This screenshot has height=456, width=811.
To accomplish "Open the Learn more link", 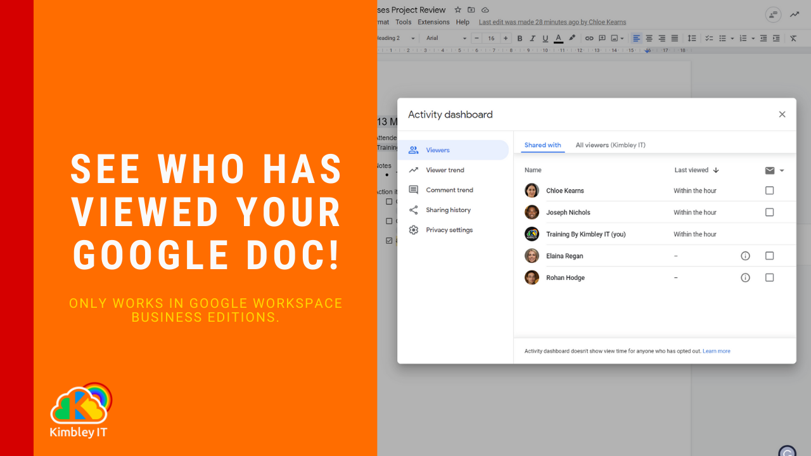I will [x=717, y=351].
